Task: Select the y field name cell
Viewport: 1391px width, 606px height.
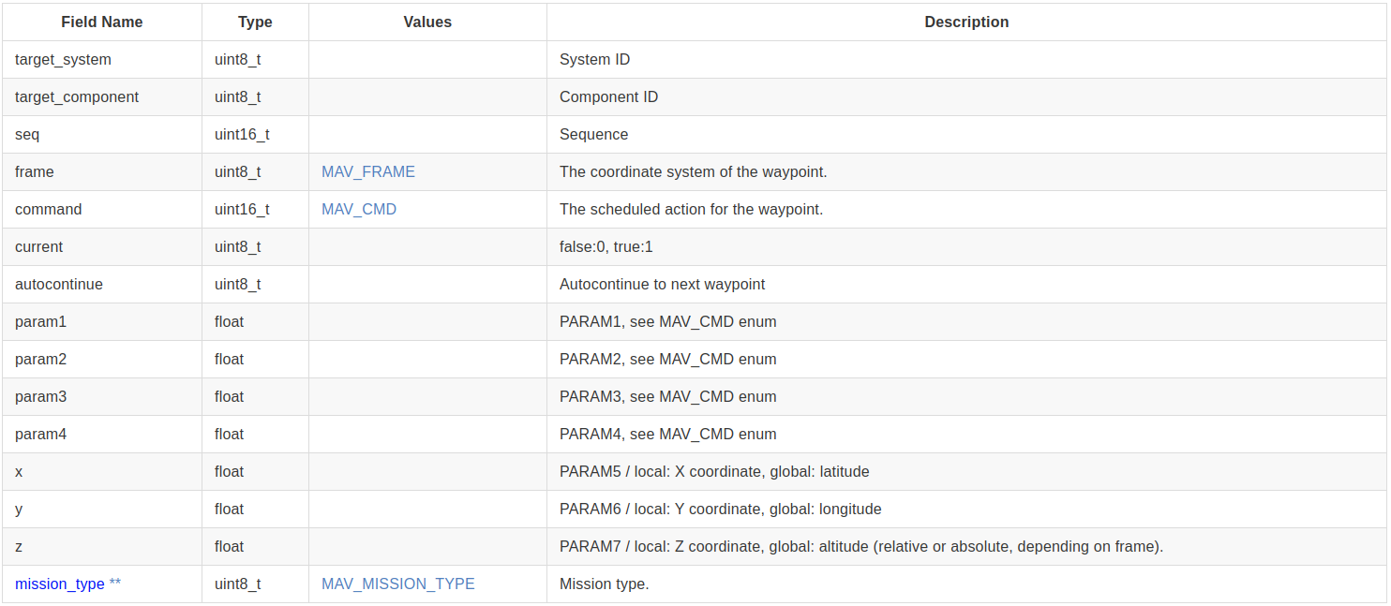Action: pos(102,509)
